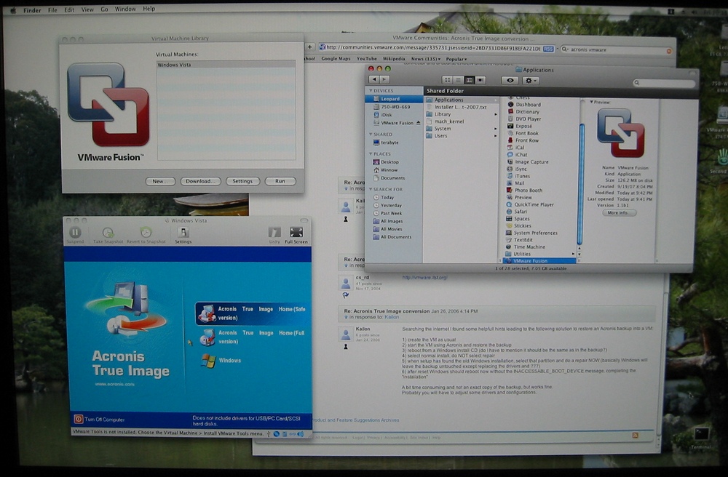Collapse the SEARCH FOR sidebar section
Image resolution: width=728 pixels, height=477 pixels.
point(371,189)
